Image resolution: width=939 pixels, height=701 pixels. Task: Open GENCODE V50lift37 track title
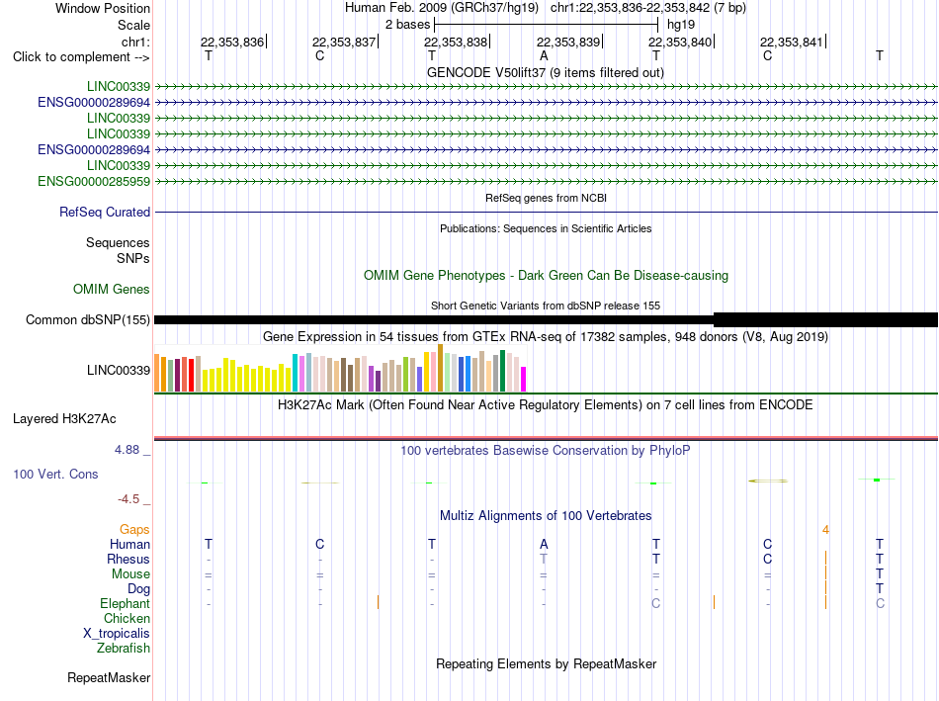(x=545, y=72)
